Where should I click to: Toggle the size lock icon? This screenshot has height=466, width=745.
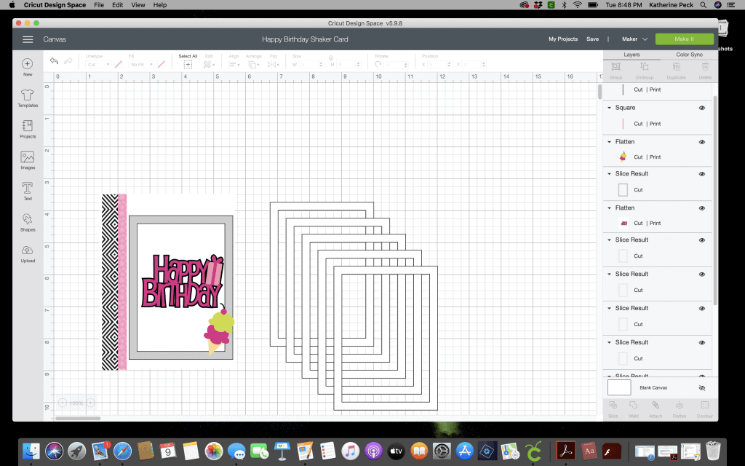click(331, 58)
